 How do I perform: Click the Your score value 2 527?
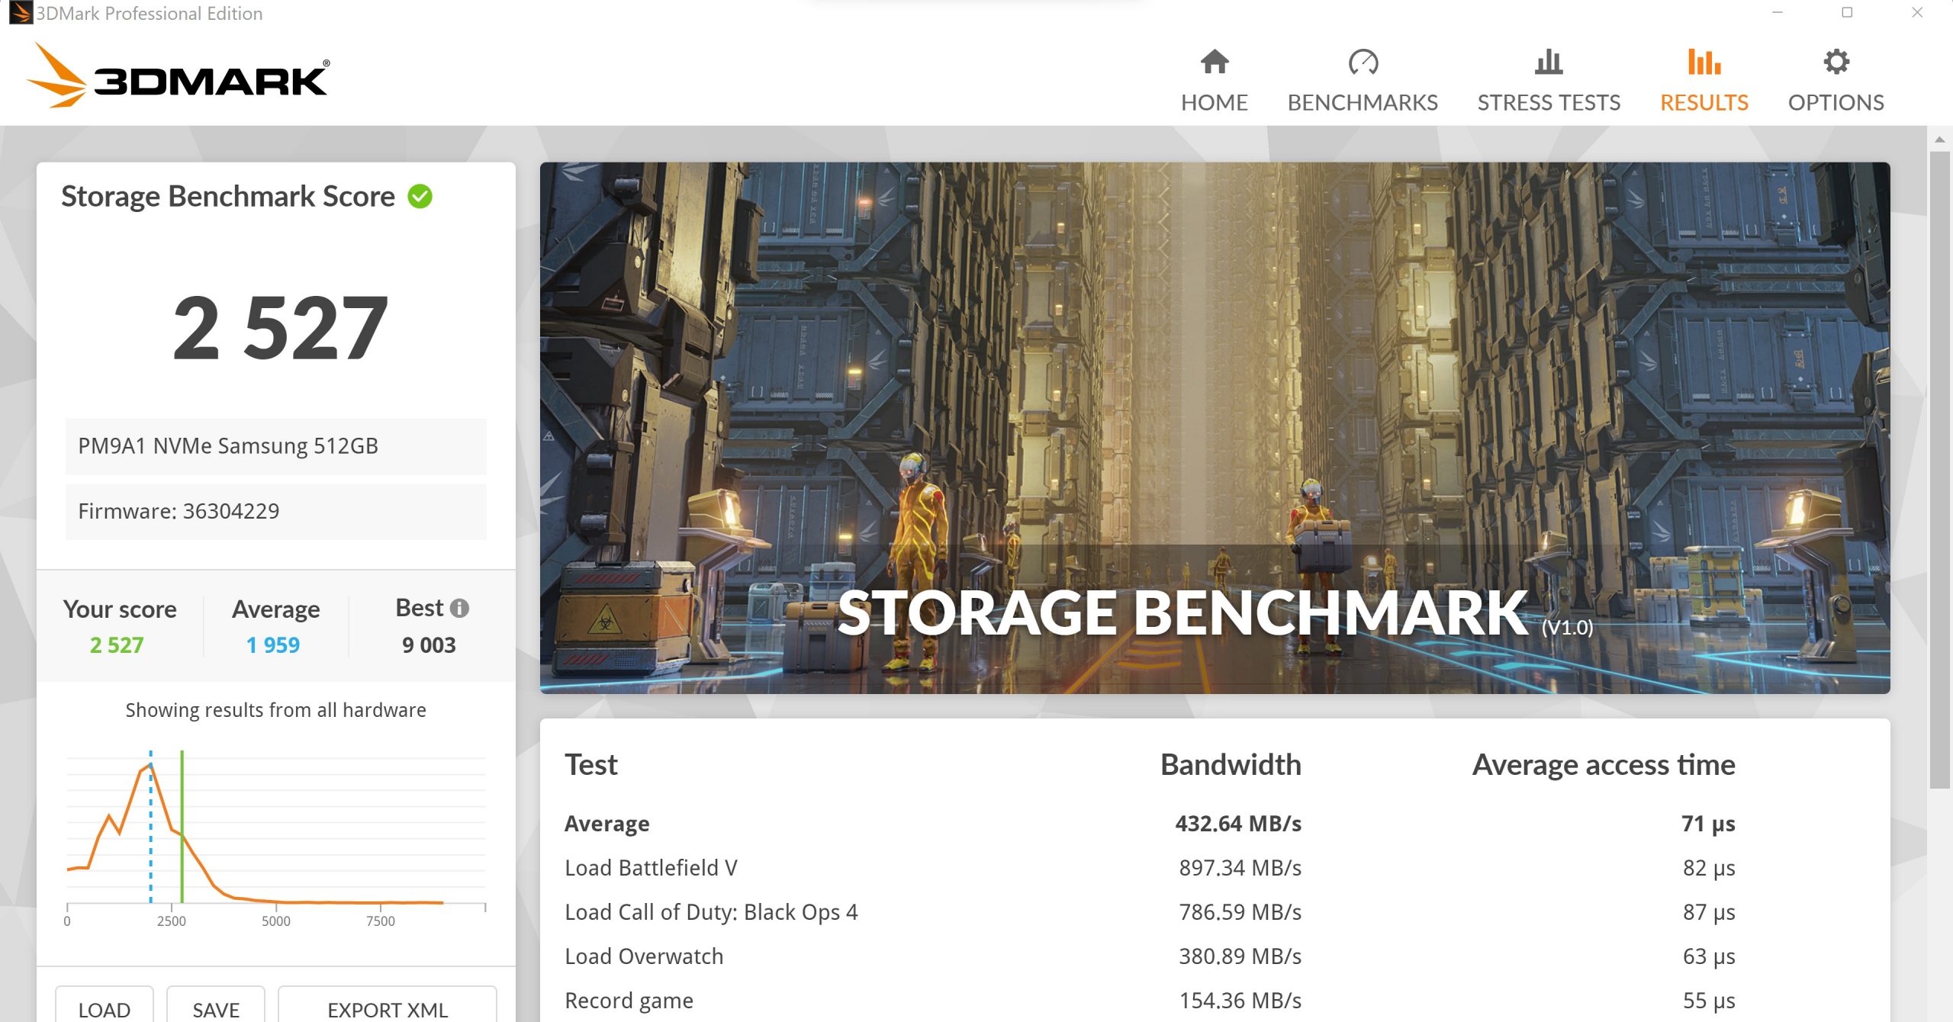click(117, 645)
